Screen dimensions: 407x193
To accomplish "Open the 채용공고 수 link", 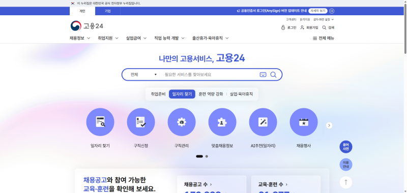I will click(198, 184).
